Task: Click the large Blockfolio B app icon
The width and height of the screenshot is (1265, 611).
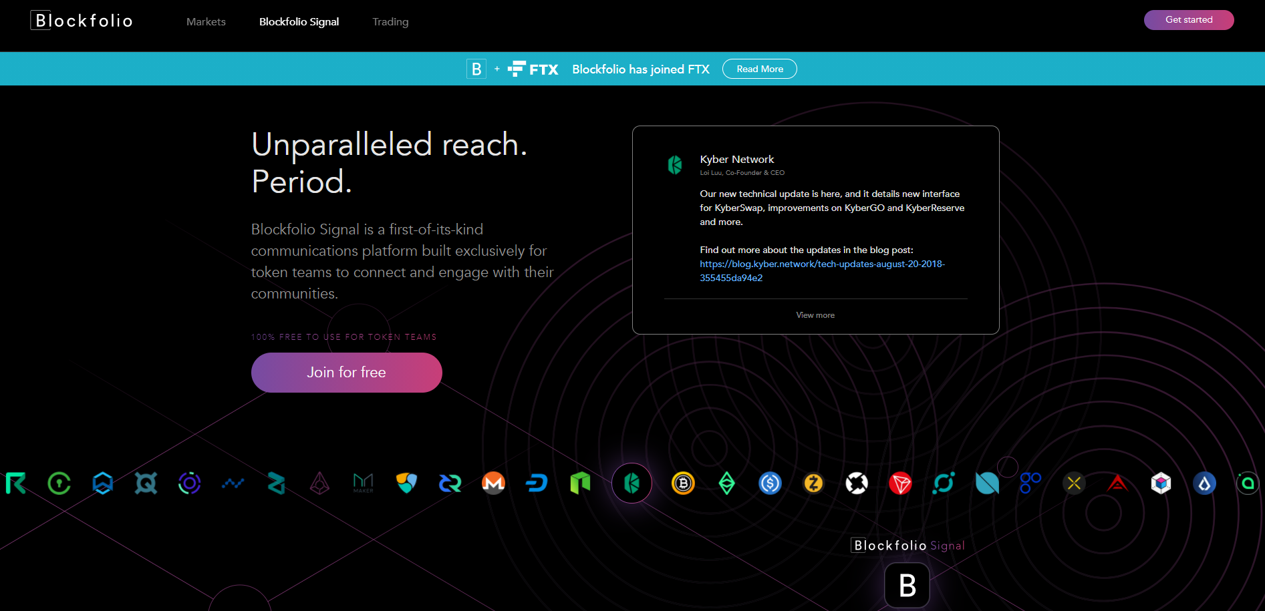Action: [x=907, y=586]
